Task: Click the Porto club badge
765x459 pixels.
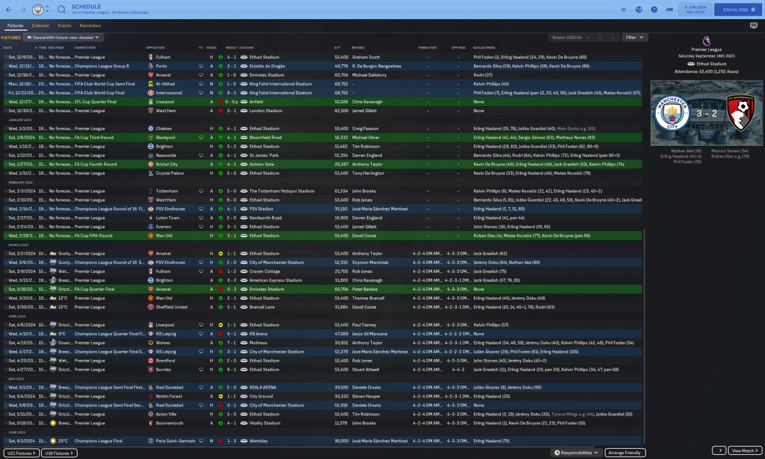Action: tap(150, 66)
